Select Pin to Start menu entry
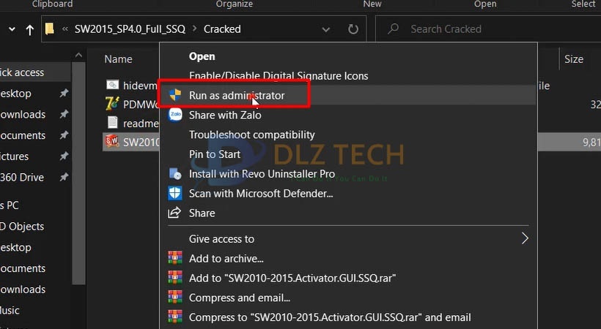 [x=214, y=154]
